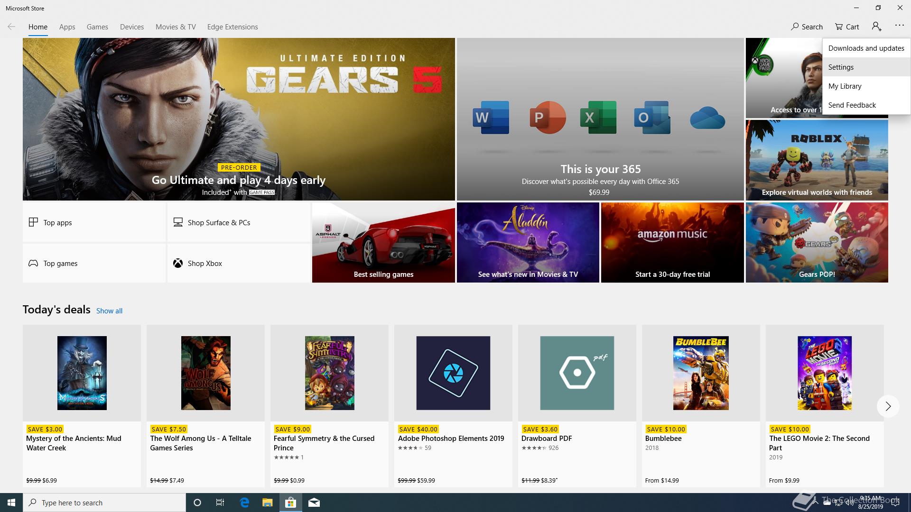
Task: Click the 'Today's deals' heading
Action: click(x=56, y=310)
